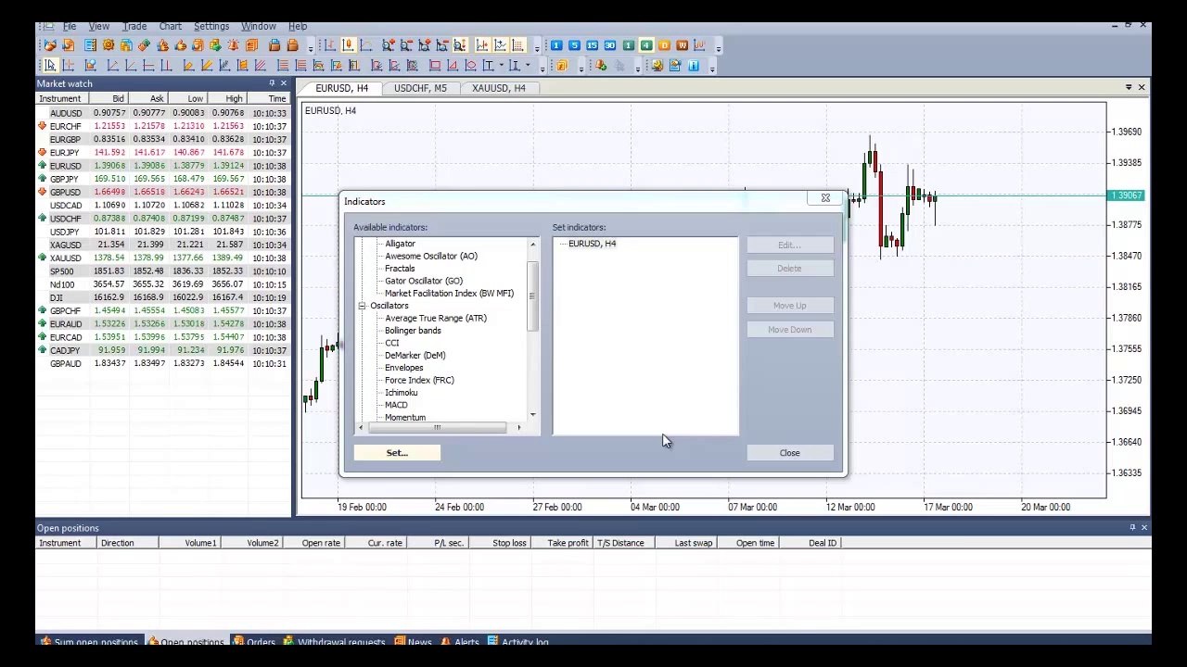
Task: Select XAUUSD row in Market watch
Action: (163, 258)
